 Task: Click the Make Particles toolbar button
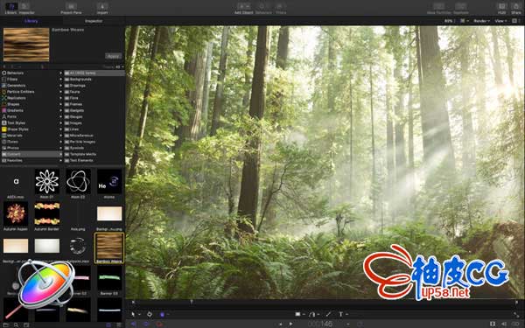pos(439,9)
